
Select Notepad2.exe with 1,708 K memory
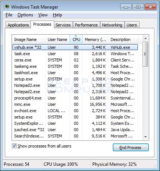75,85
